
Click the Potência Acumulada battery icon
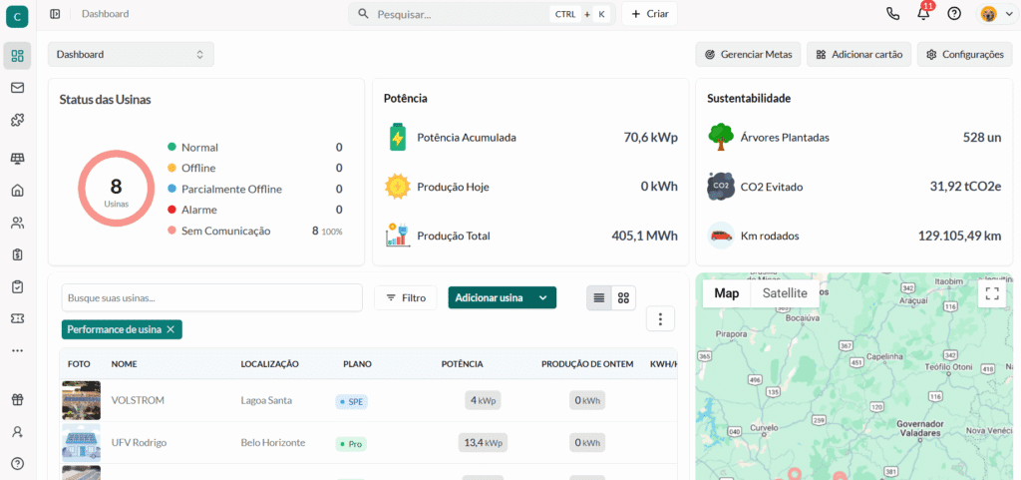coord(397,138)
